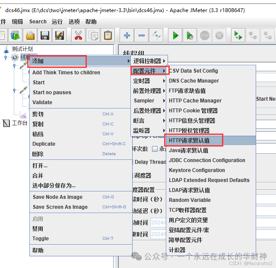Click the Copy toolbar icon
The image size is (276, 268).
pos(93,35)
